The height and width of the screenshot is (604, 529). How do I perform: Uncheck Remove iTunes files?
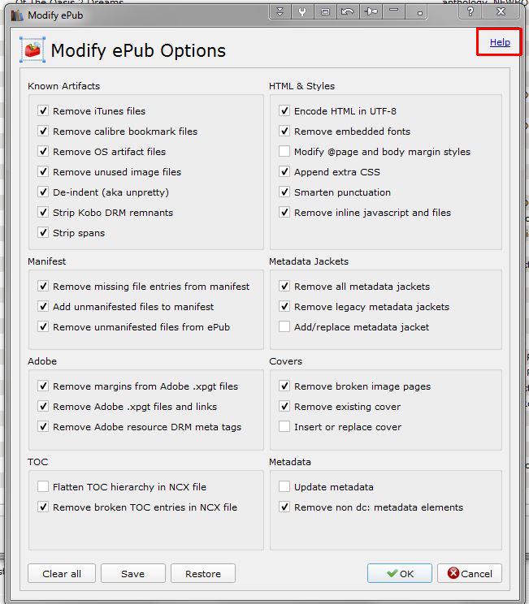point(43,111)
